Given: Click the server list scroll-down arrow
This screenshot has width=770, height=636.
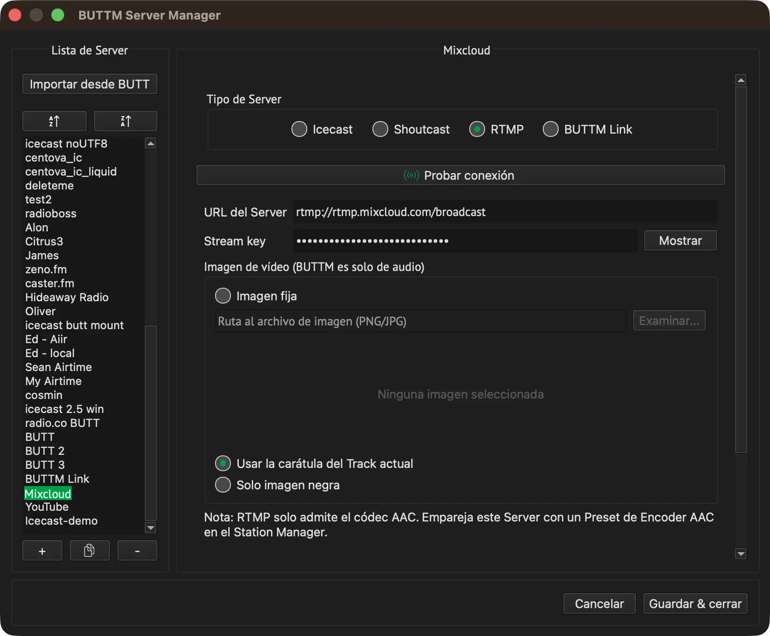Looking at the screenshot, I should (150, 528).
